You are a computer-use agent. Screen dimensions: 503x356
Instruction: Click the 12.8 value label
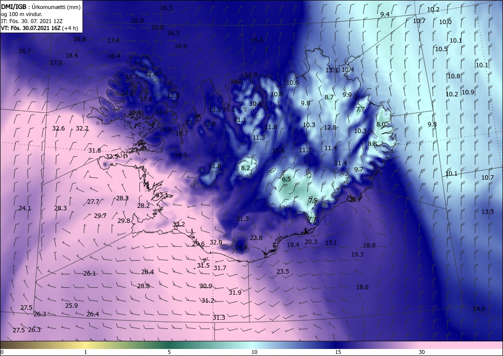tap(330, 127)
